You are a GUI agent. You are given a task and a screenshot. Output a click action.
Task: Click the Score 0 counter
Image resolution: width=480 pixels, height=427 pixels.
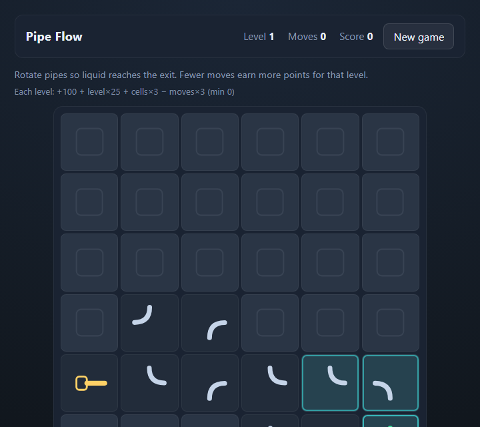click(x=356, y=37)
